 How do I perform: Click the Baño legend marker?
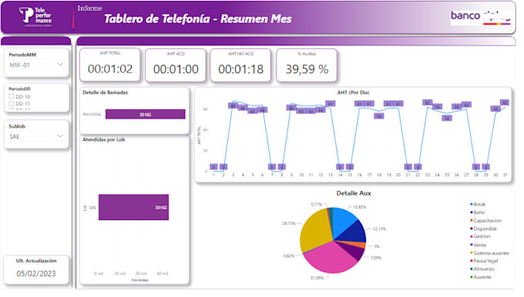(x=472, y=212)
